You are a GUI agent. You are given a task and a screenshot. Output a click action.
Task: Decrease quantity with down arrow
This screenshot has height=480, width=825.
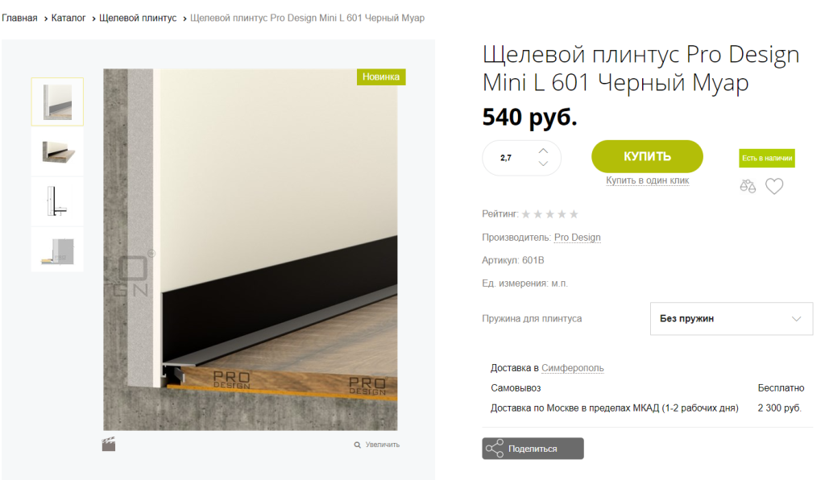543,163
